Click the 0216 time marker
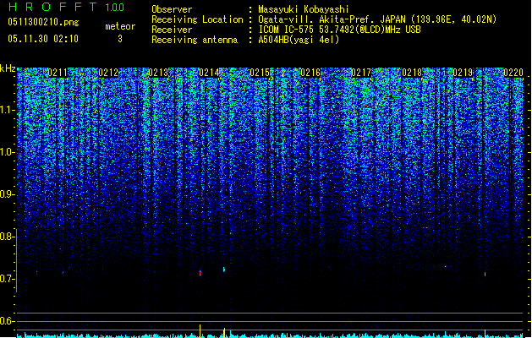 [x=310, y=73]
